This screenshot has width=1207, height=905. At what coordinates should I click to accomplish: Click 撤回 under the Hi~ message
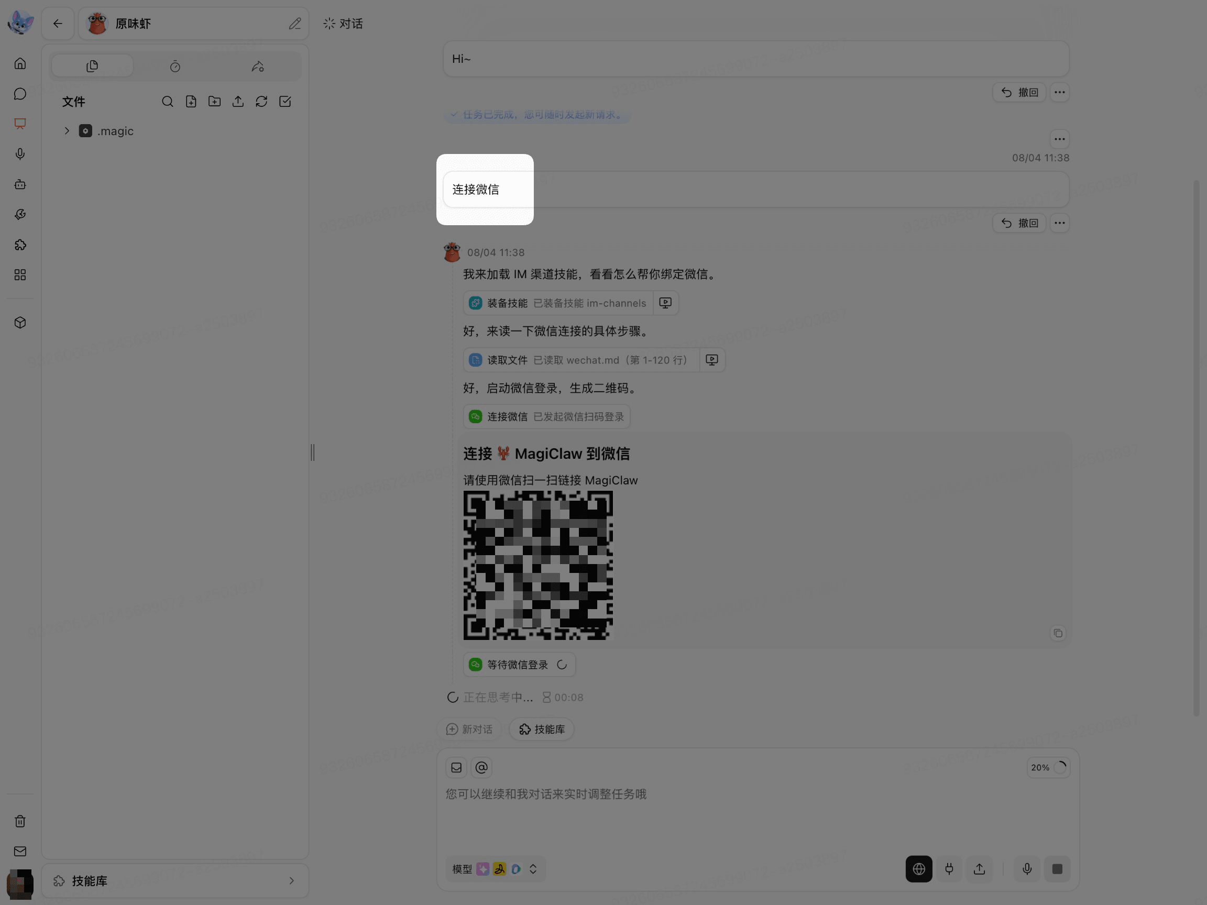point(1019,92)
